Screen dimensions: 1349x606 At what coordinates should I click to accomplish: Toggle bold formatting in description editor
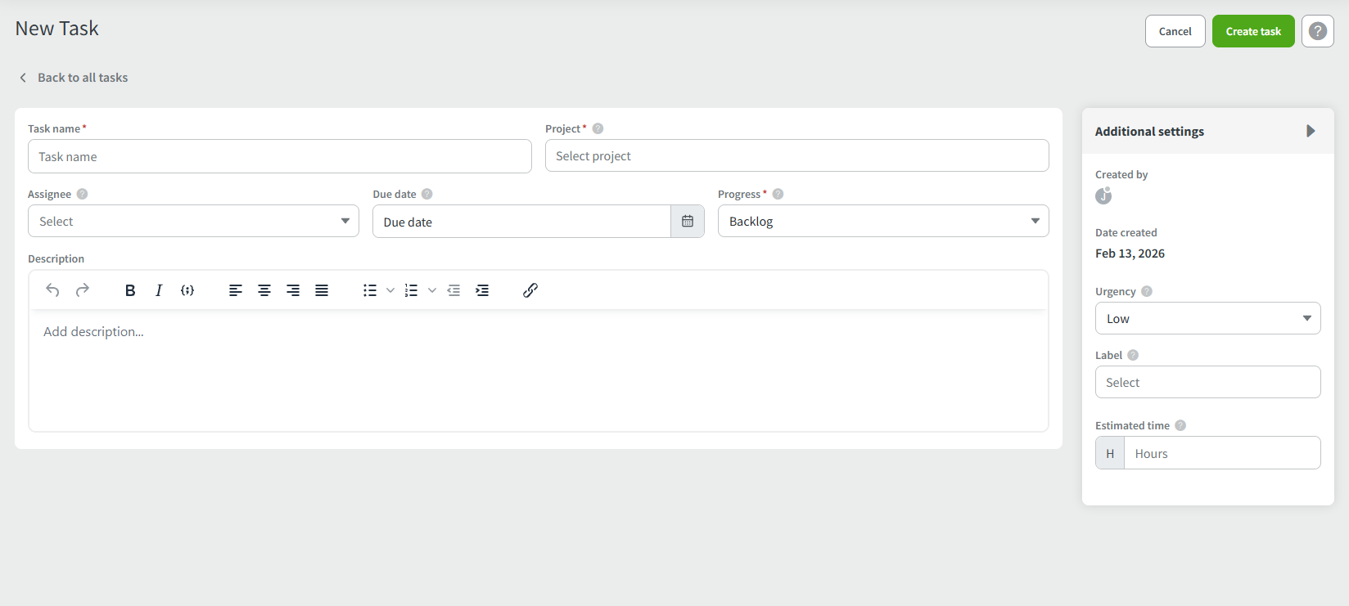[130, 290]
